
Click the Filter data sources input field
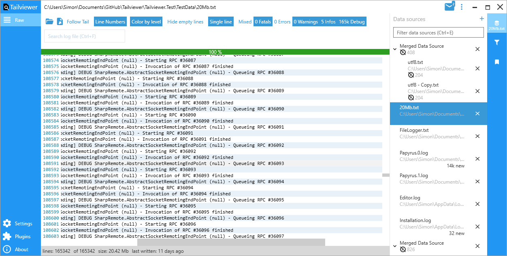coord(438,32)
